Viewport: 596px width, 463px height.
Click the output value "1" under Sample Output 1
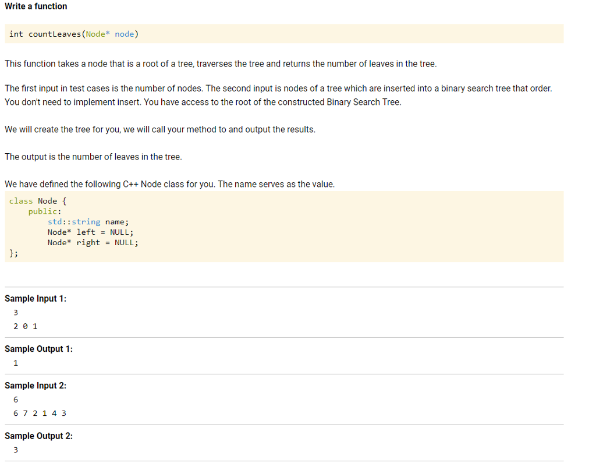(16, 362)
